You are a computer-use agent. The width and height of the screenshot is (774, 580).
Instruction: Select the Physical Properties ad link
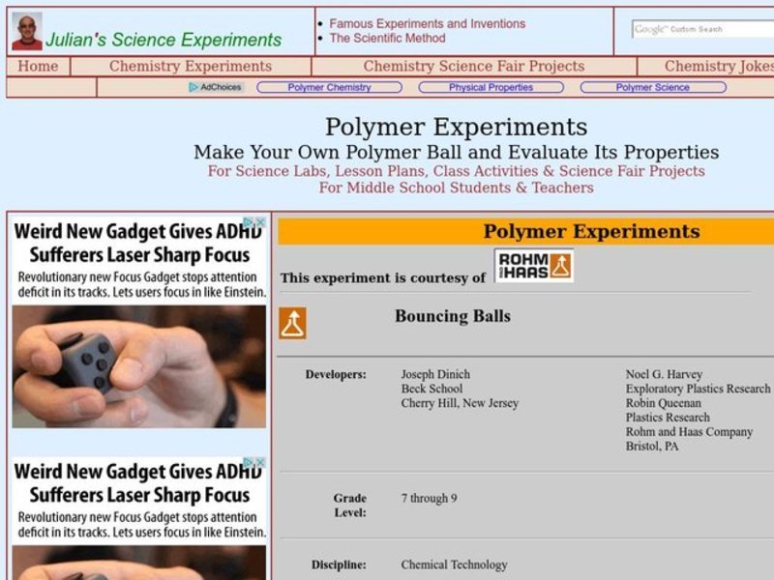pyautogui.click(x=491, y=87)
